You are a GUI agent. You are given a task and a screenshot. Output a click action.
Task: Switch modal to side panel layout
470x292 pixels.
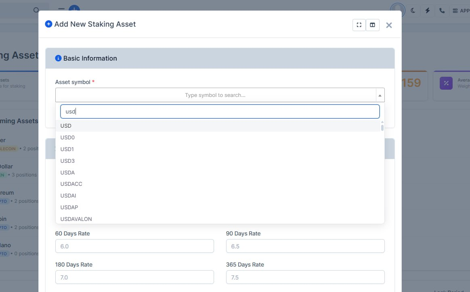click(x=373, y=25)
